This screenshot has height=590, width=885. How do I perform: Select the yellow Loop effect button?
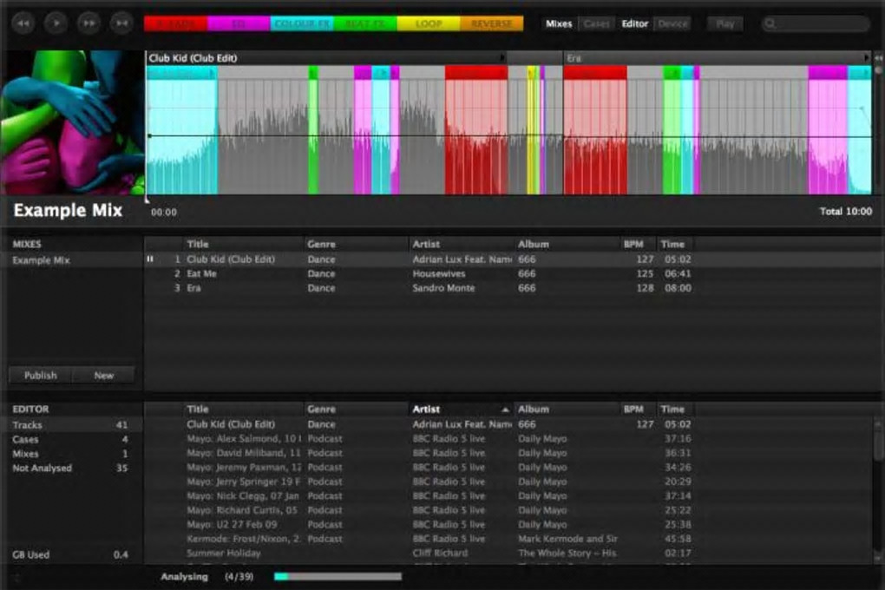pyautogui.click(x=428, y=23)
